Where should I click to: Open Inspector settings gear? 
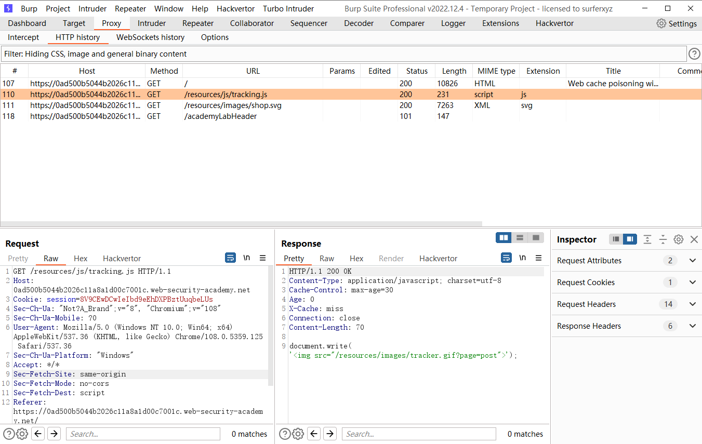[x=679, y=239]
